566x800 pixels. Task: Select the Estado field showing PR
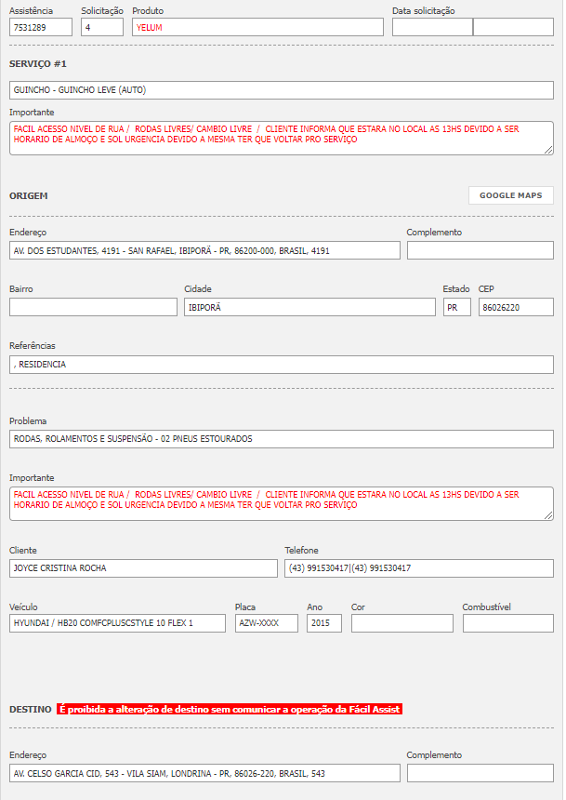tap(457, 307)
